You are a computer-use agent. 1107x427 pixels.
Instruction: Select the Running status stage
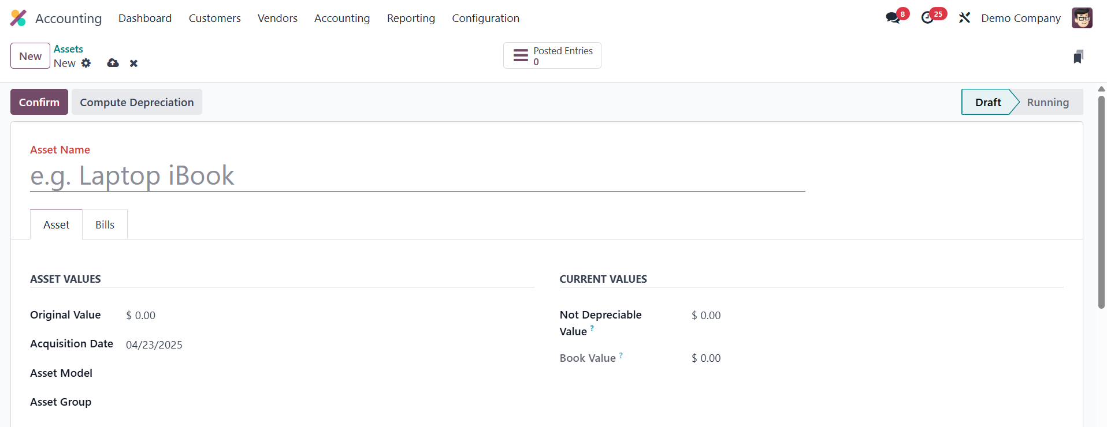[x=1047, y=102]
